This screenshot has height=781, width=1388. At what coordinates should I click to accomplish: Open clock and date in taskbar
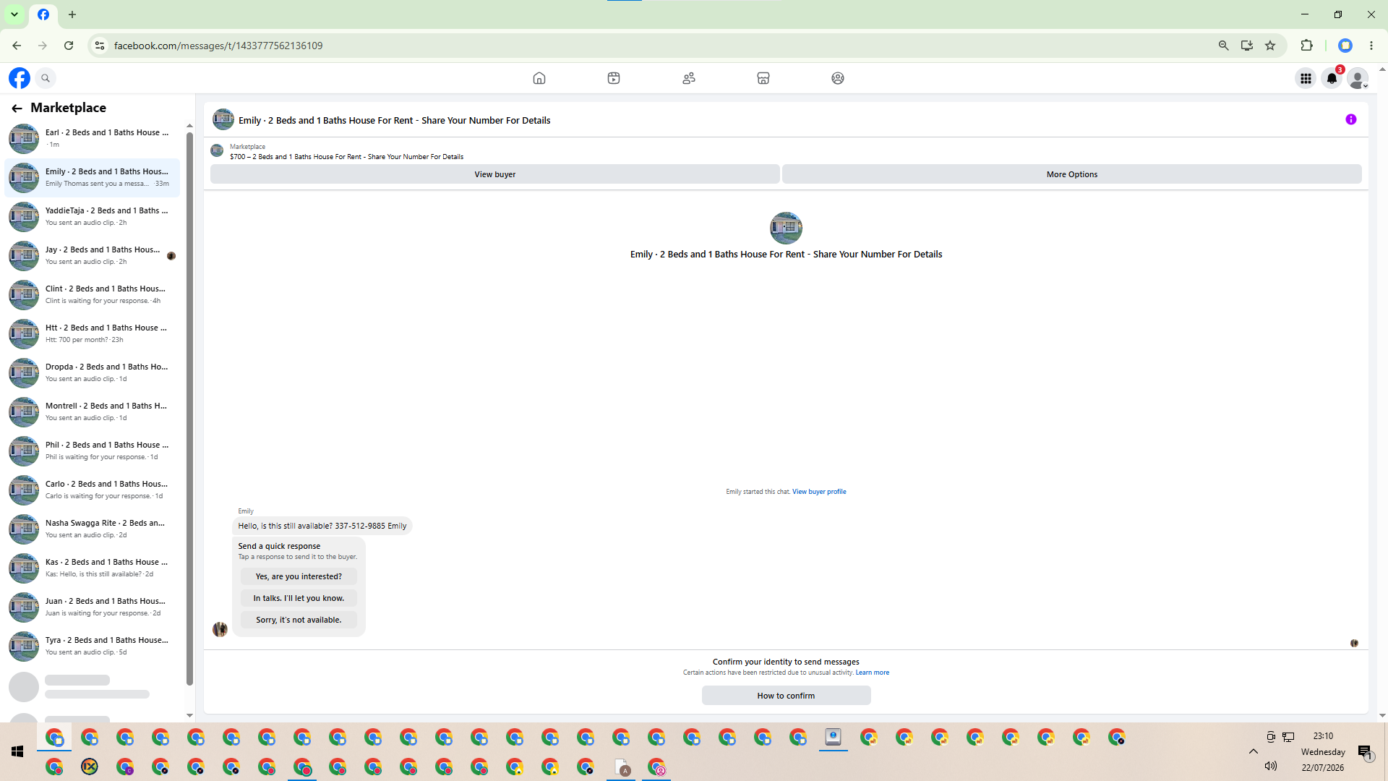(x=1323, y=752)
